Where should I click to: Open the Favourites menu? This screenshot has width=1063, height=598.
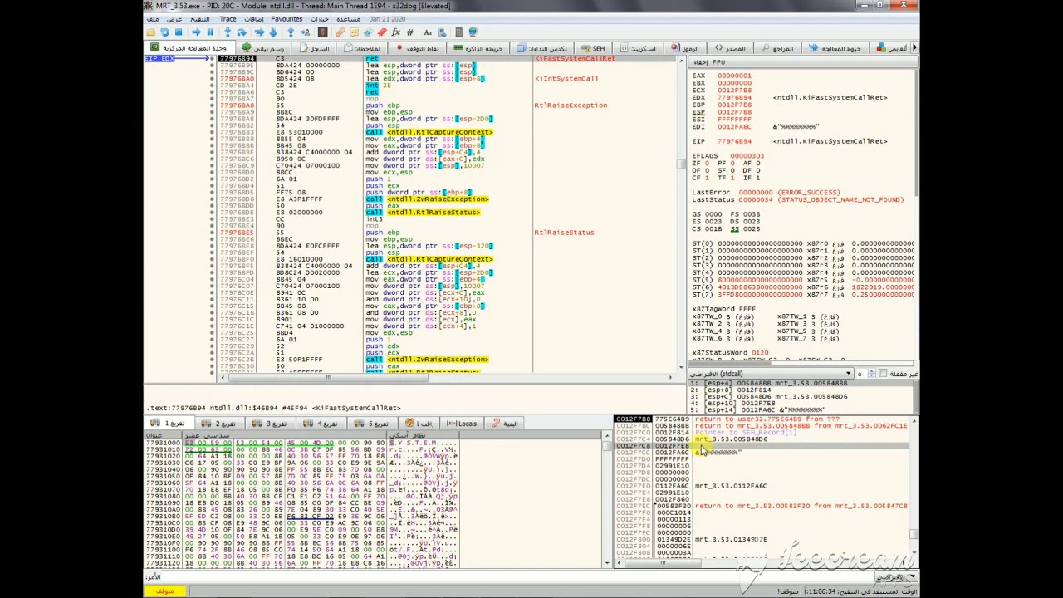pyautogui.click(x=287, y=19)
